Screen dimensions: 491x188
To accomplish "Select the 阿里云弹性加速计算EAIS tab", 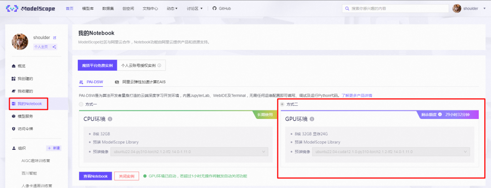I will pos(140,82).
